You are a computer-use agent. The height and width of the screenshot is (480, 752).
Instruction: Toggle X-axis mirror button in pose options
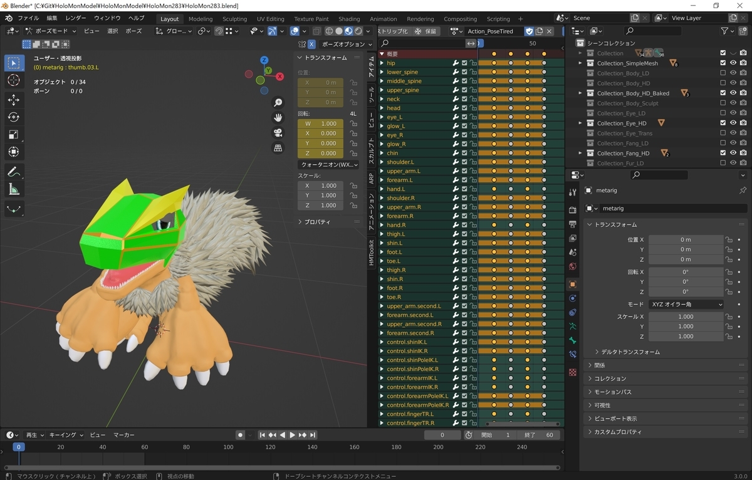pyautogui.click(x=311, y=44)
